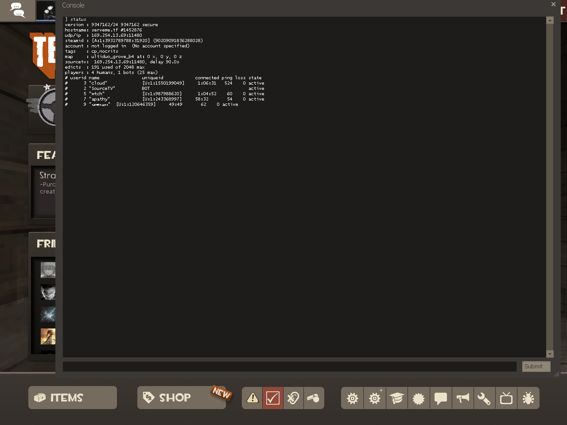The width and height of the screenshot is (567, 425).
Task: Click the single speech bubble icon
Action: pos(441,398)
